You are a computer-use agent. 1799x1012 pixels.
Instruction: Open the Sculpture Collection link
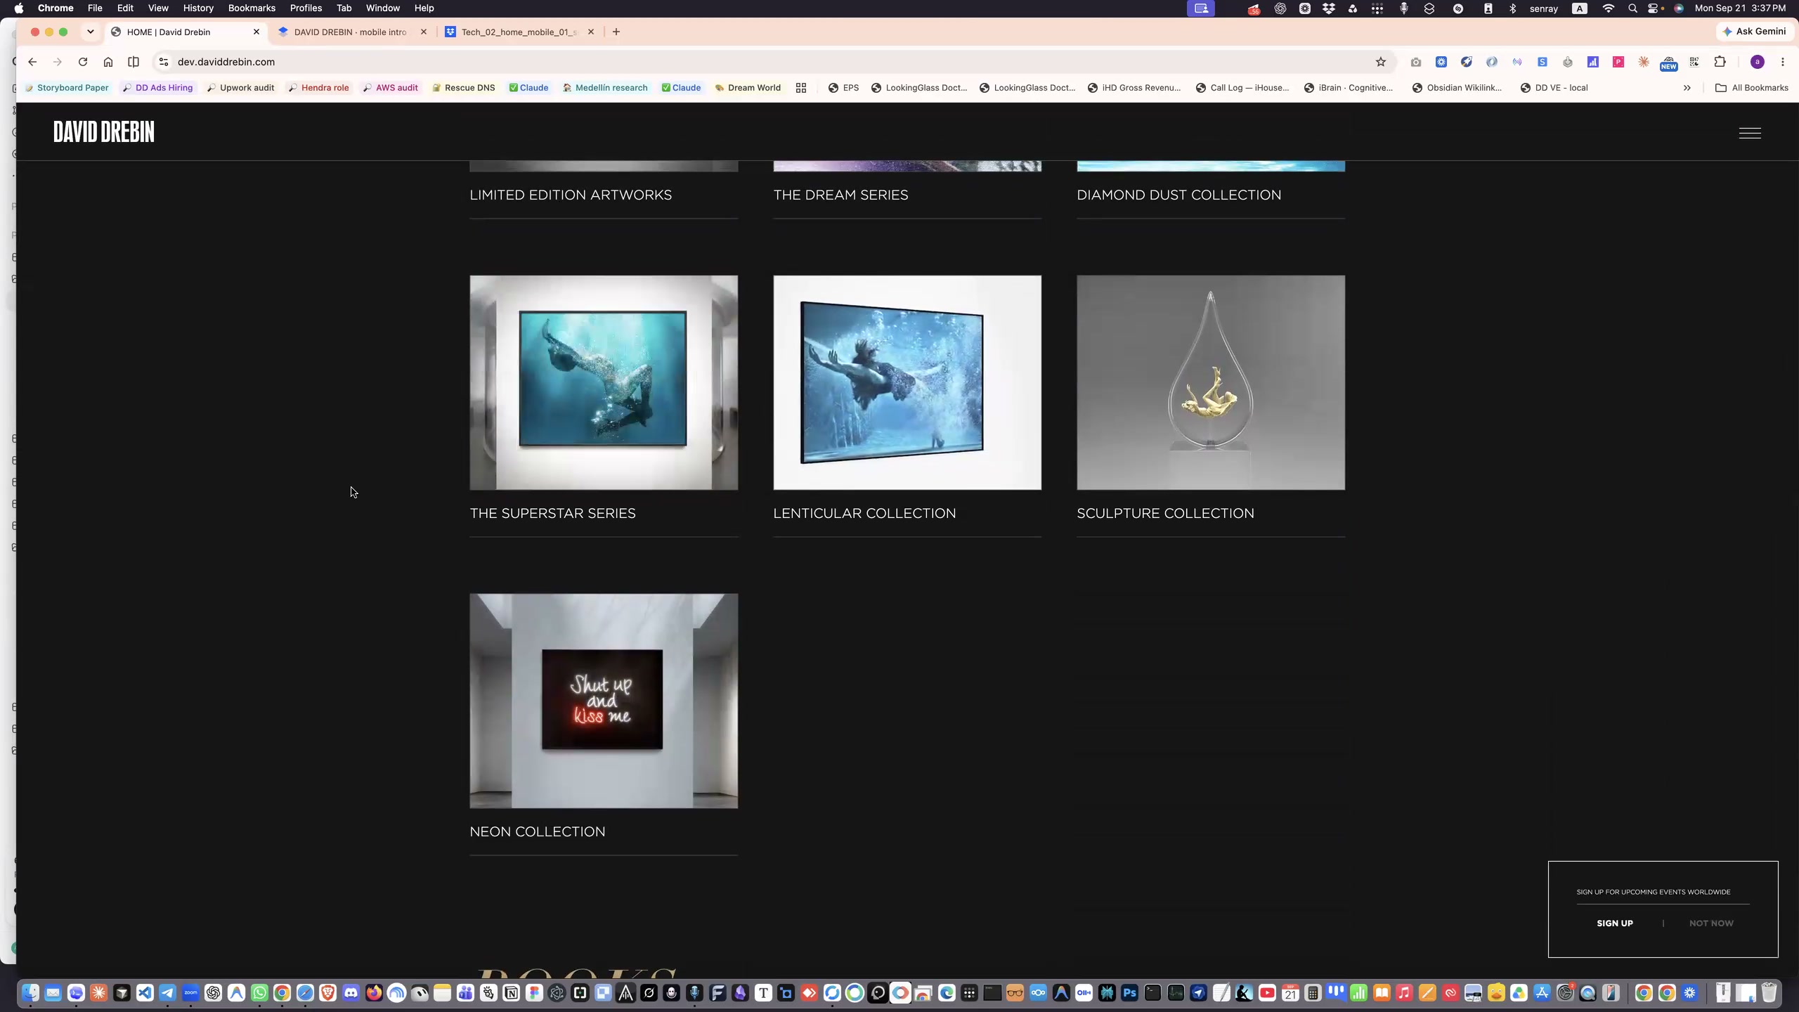1165,513
